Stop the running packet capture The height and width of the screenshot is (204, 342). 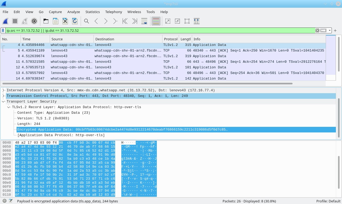point(15,21)
